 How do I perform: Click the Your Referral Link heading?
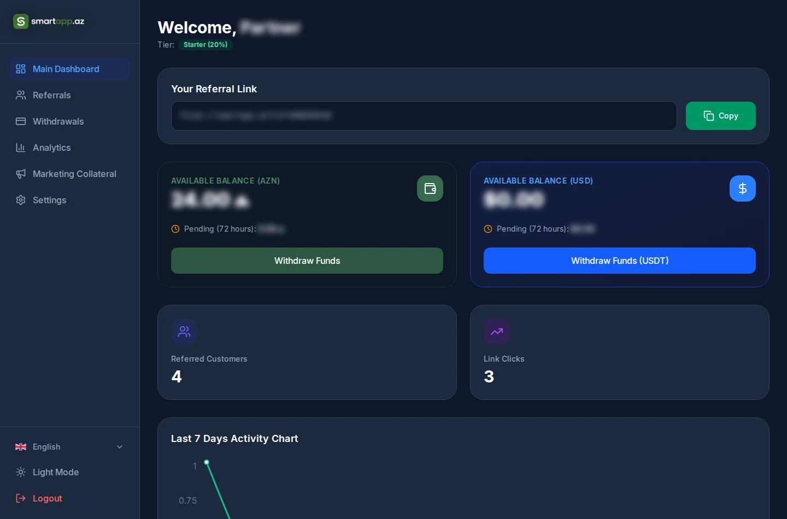click(214, 89)
